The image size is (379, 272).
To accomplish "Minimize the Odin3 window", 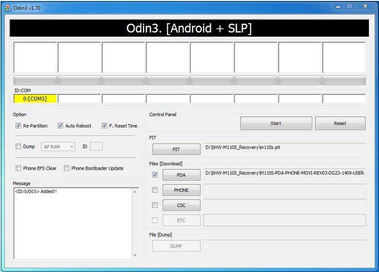I will coord(338,7).
